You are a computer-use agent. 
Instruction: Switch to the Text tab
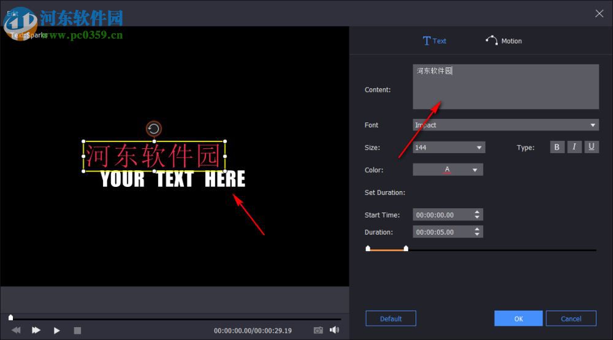click(x=435, y=40)
